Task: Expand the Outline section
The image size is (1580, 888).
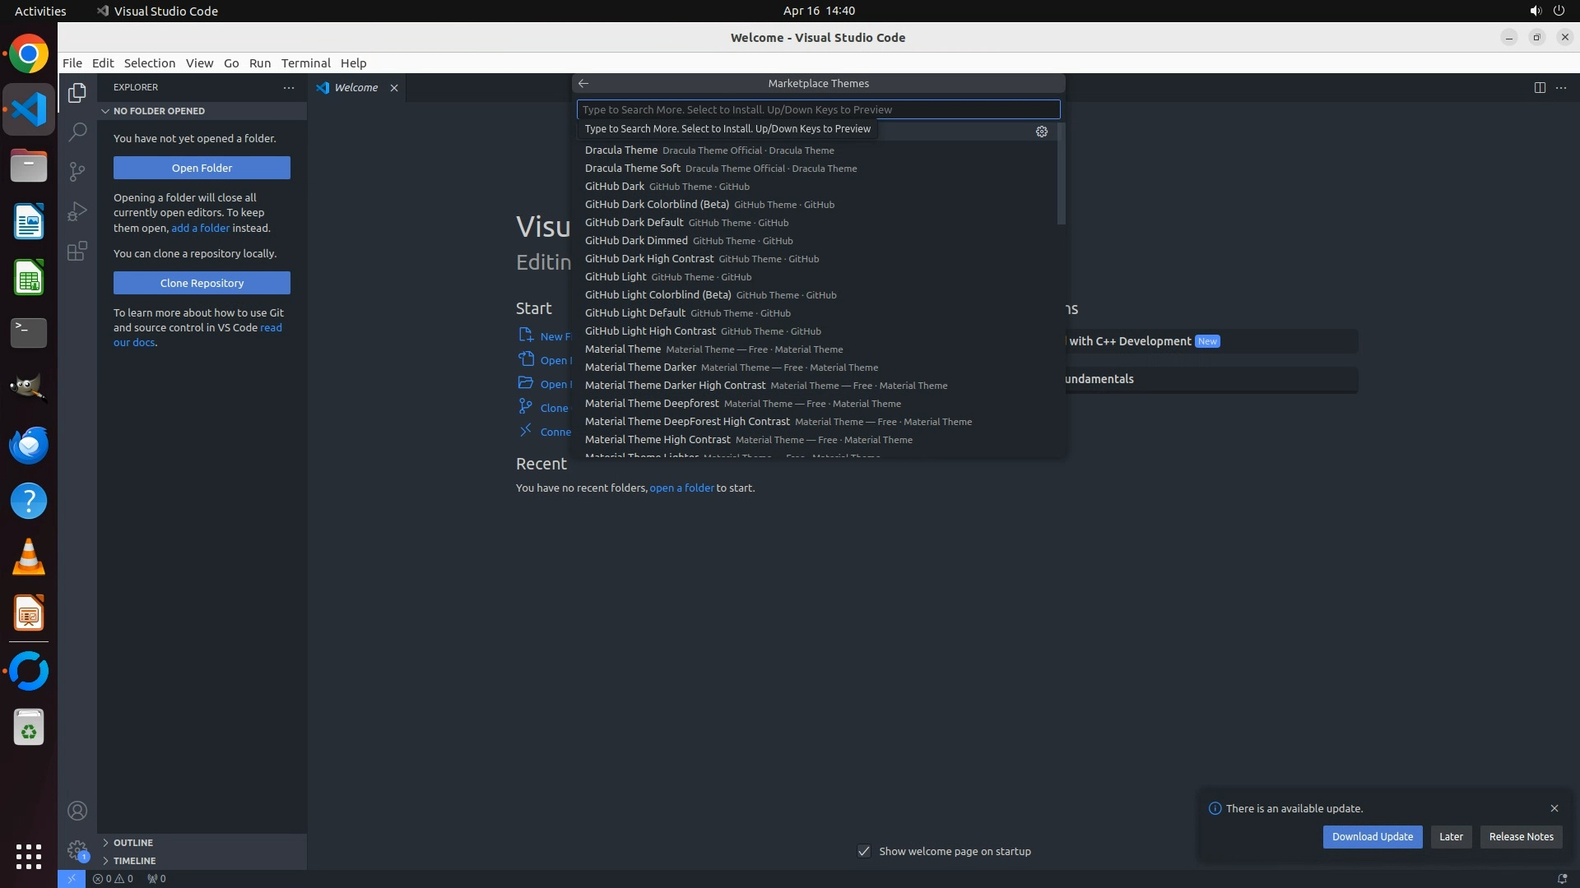Action: tap(133, 843)
